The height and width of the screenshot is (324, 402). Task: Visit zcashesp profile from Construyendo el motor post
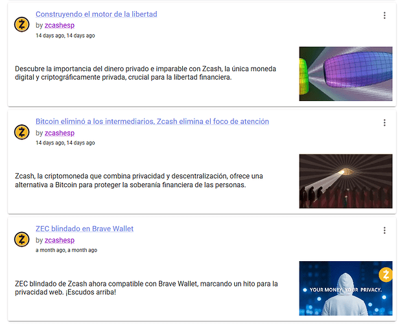tap(60, 25)
